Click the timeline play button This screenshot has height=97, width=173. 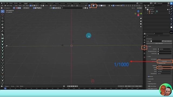pos(73,86)
